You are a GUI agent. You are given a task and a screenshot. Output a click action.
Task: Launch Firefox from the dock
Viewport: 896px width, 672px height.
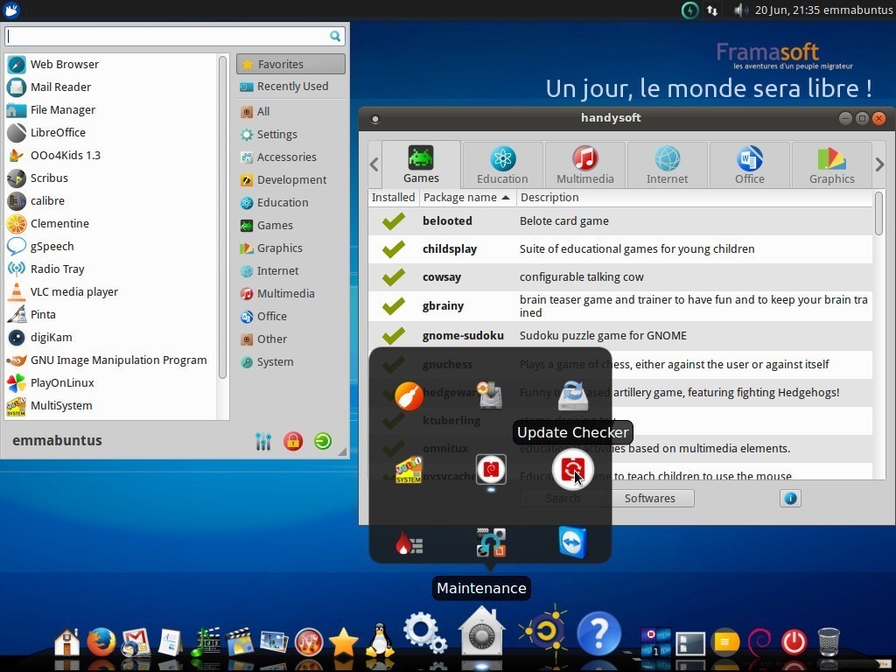[x=101, y=641]
